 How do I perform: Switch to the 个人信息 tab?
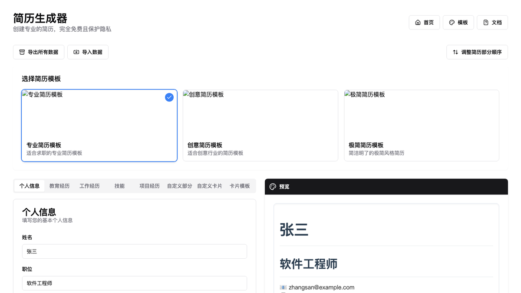pos(30,186)
